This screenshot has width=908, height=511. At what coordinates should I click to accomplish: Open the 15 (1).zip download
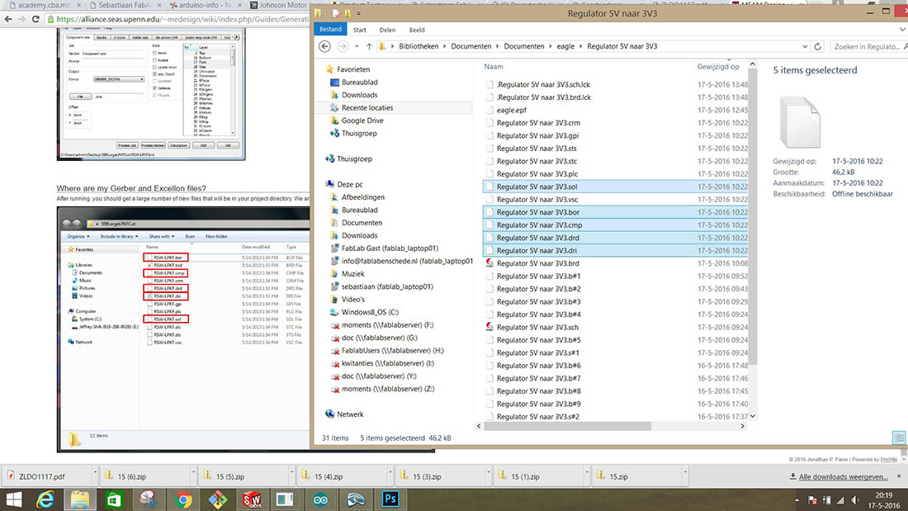tap(525, 477)
